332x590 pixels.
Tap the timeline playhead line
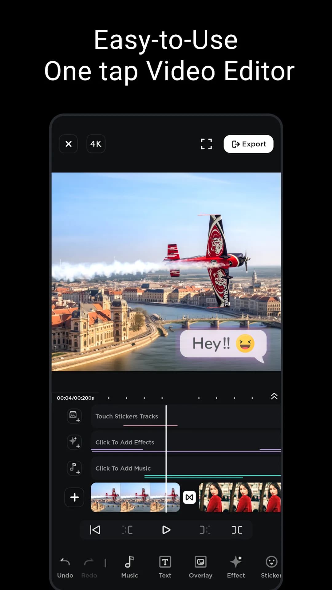tap(166, 458)
